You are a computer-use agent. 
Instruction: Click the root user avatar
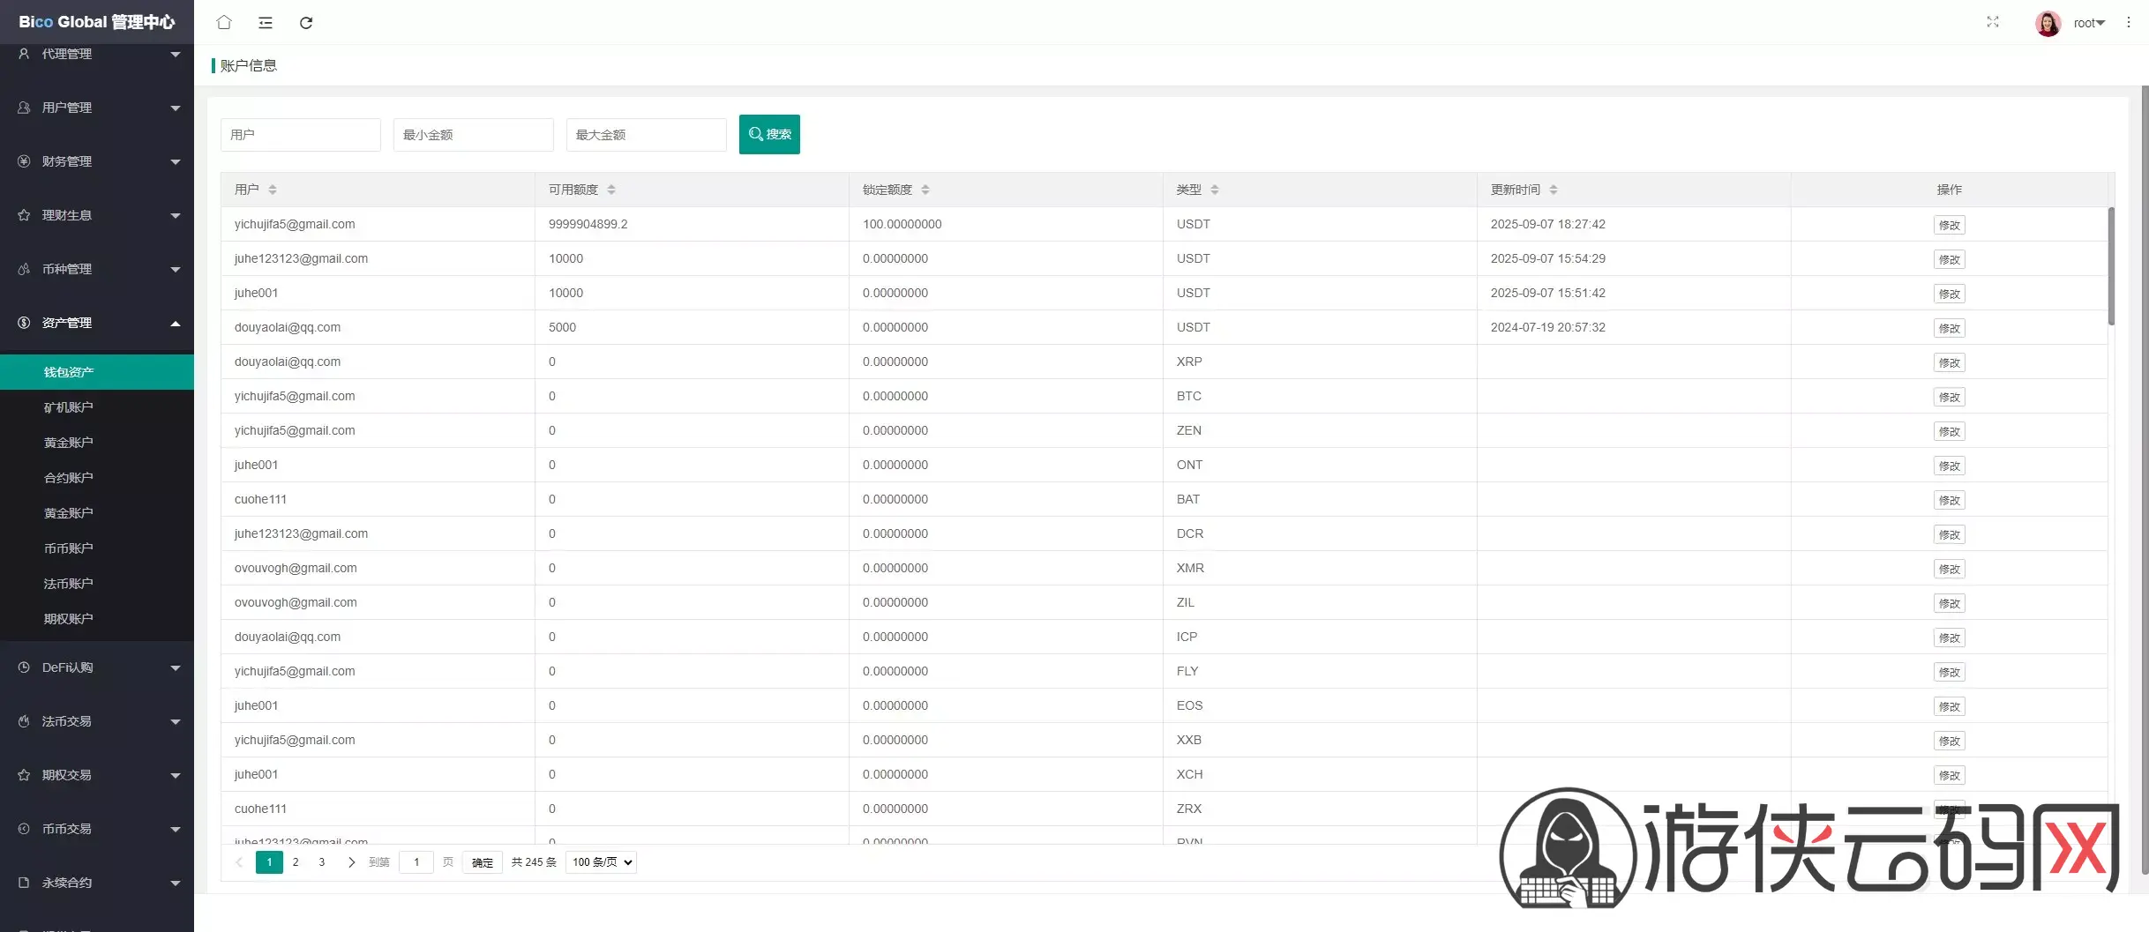(2048, 23)
